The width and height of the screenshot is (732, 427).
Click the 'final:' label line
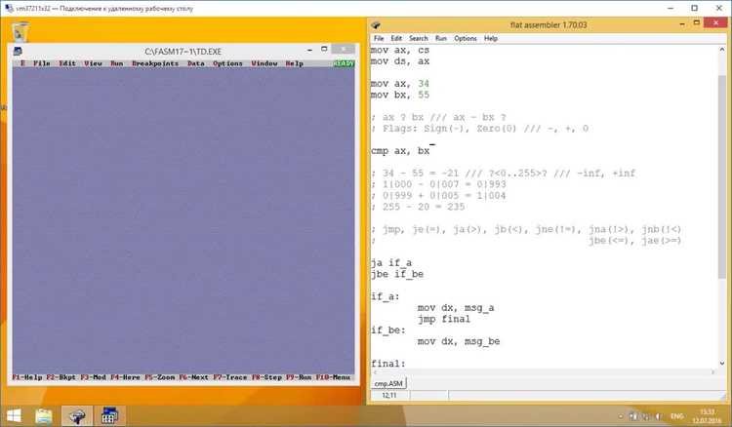388,363
